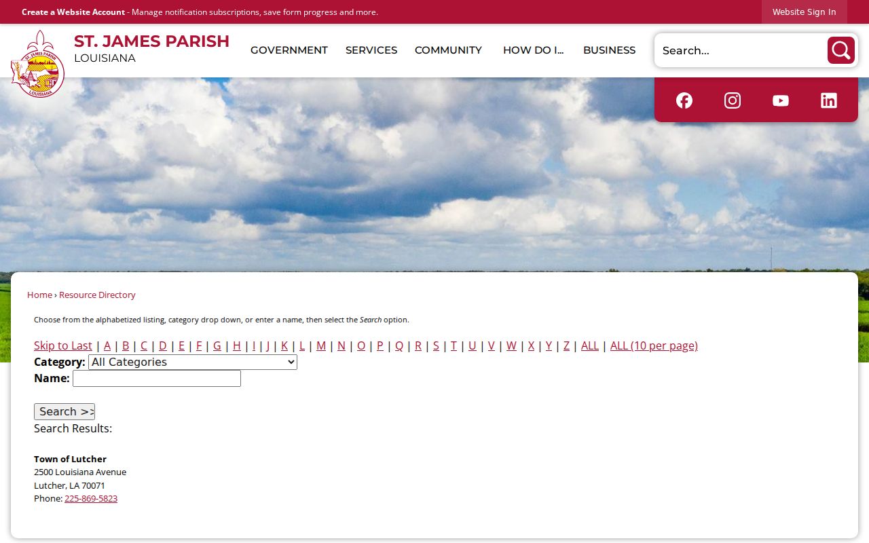The height and width of the screenshot is (543, 869).
Task: Open the parish Instagram icon
Action: coord(733,100)
